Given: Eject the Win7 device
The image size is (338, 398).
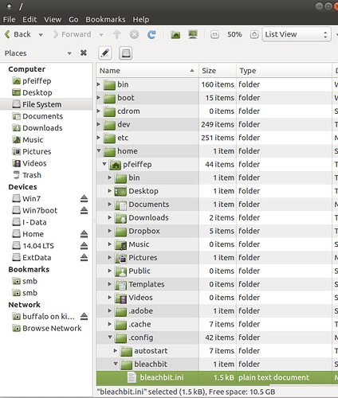Looking at the screenshot, I should coord(84,198).
